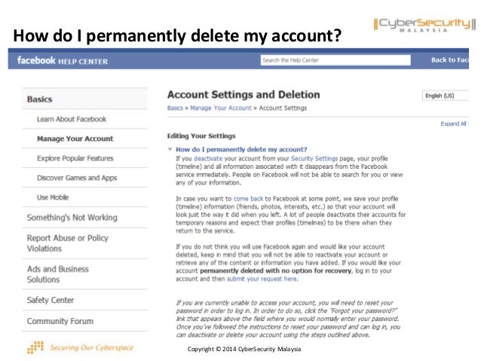Image resolution: width=481 pixels, height=361 pixels.
Task: Open Explore Popular Features section
Action: (x=75, y=158)
